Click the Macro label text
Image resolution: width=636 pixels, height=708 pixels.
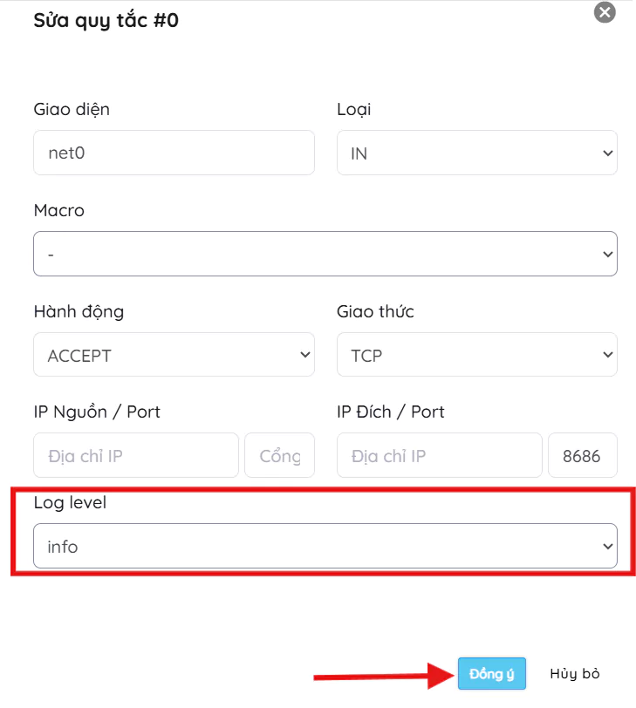tap(58, 210)
